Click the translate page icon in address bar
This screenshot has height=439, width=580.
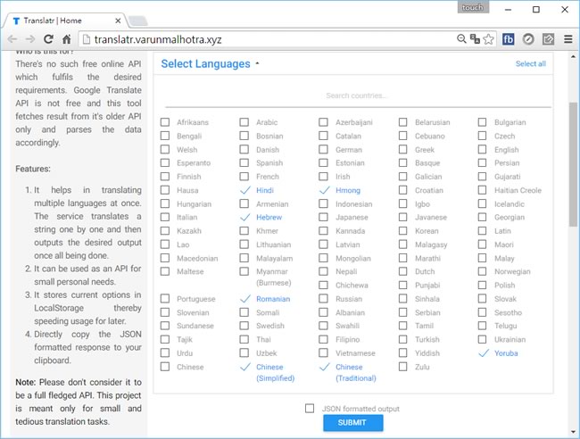(x=475, y=39)
